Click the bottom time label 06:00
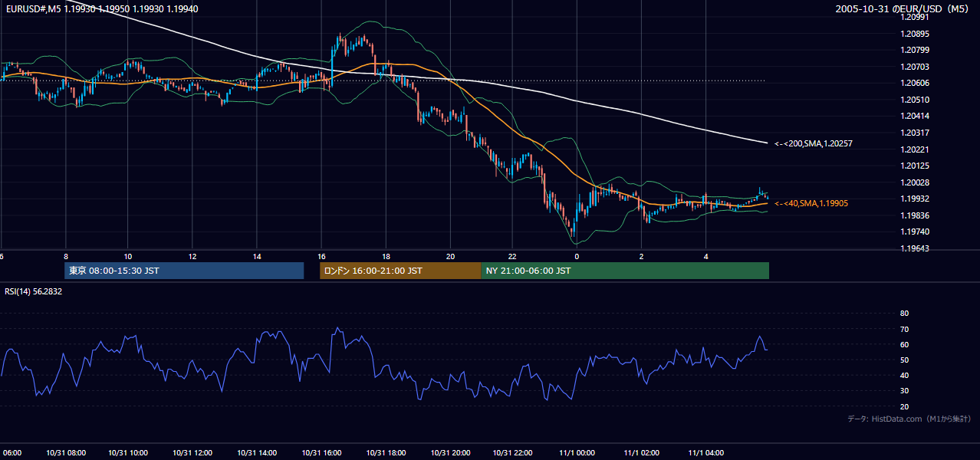This screenshot has width=980, height=460. coord(13,453)
